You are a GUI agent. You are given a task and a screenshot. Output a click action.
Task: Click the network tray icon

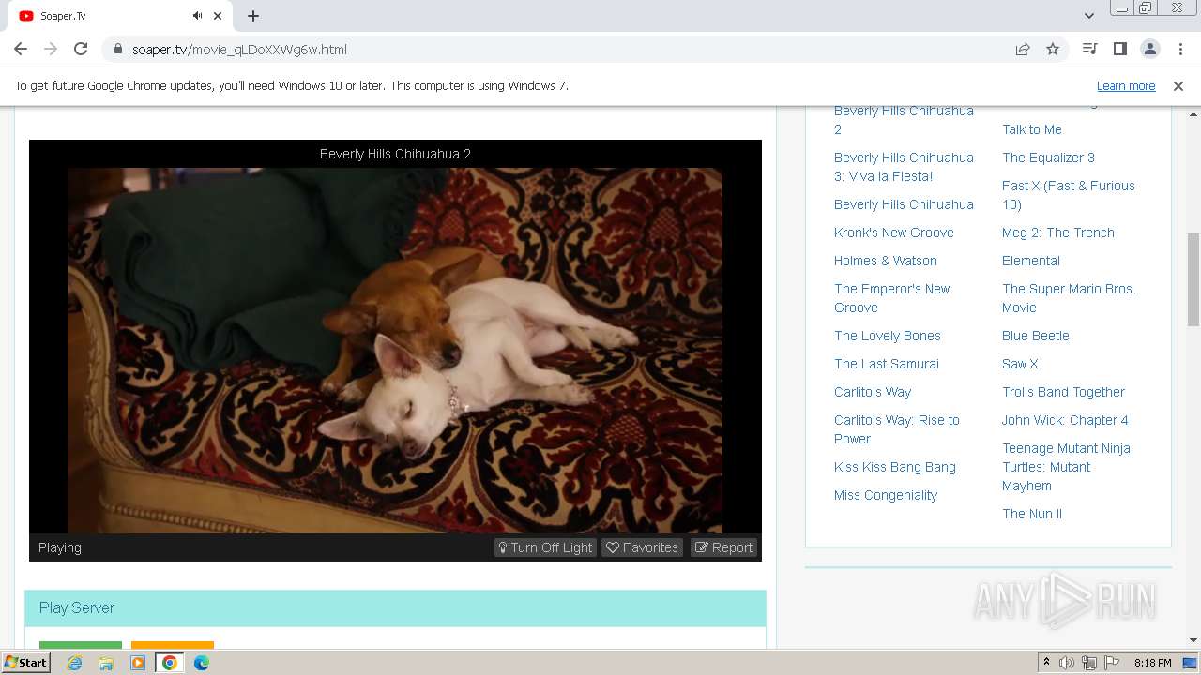point(1089,663)
